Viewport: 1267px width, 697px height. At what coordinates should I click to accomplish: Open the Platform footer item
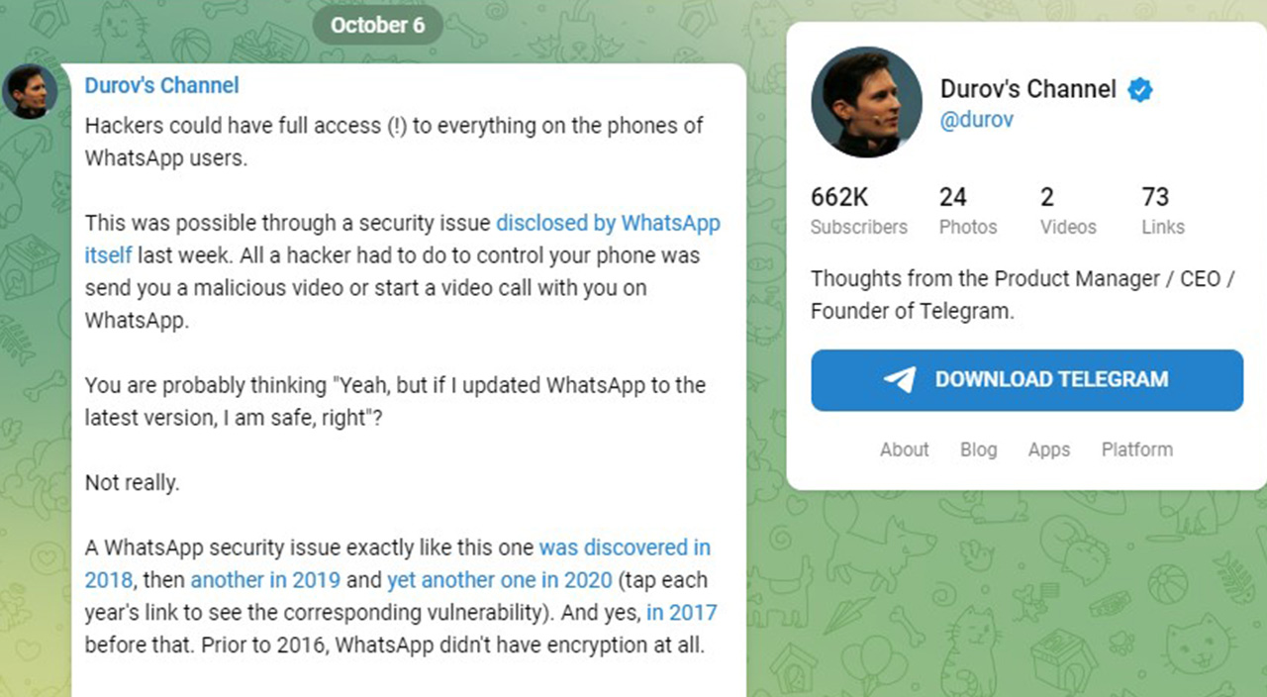coord(1136,449)
